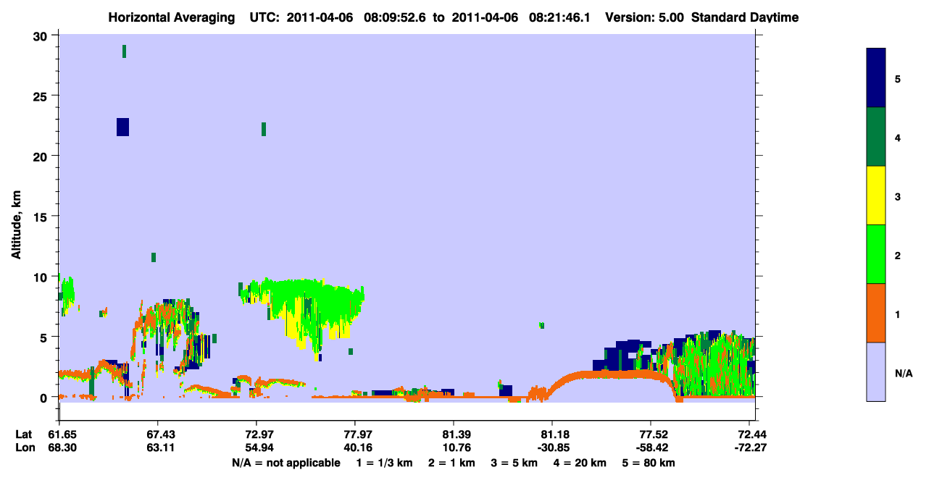This screenshot has width=942, height=483.
Task: Click the 'Lon' row label
Action: (24, 448)
